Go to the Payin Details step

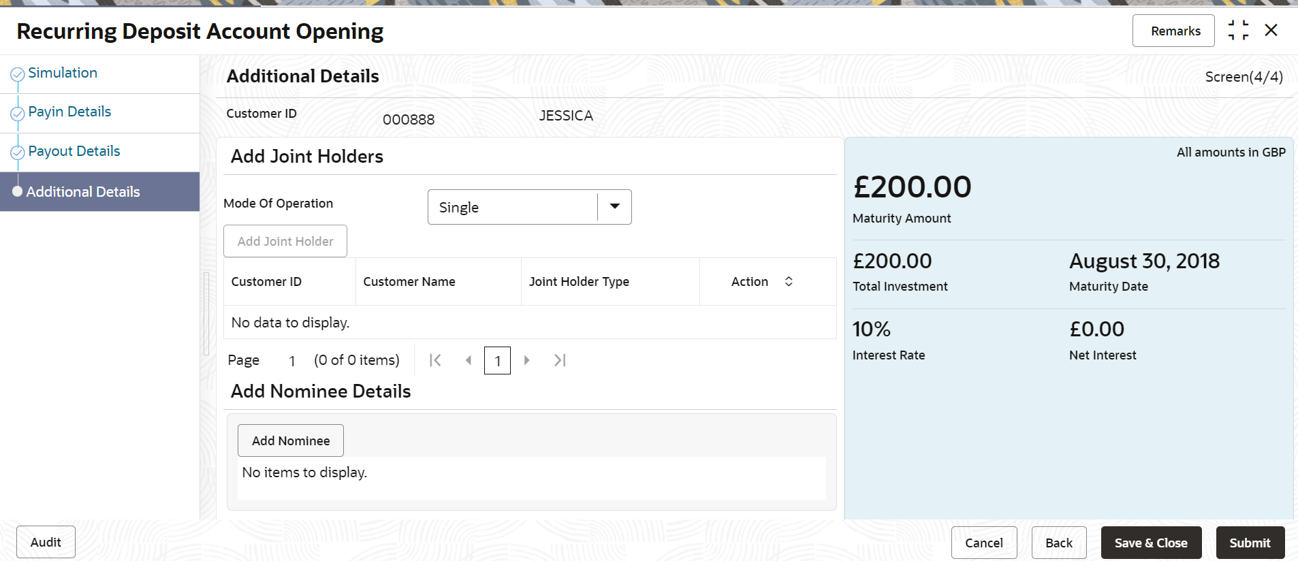click(69, 112)
